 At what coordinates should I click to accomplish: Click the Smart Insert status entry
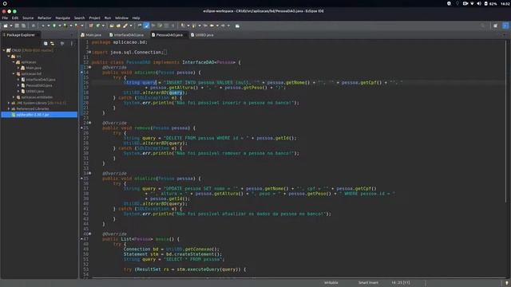(368, 283)
